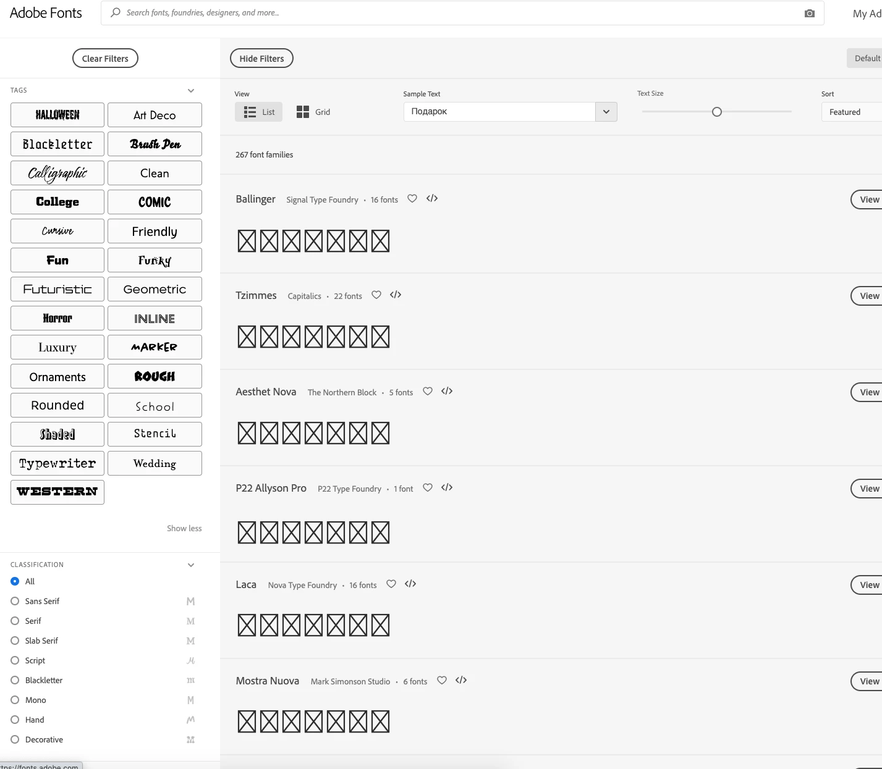The image size is (882, 769).
Task: Collapse tags with Show less
Action: (184, 528)
